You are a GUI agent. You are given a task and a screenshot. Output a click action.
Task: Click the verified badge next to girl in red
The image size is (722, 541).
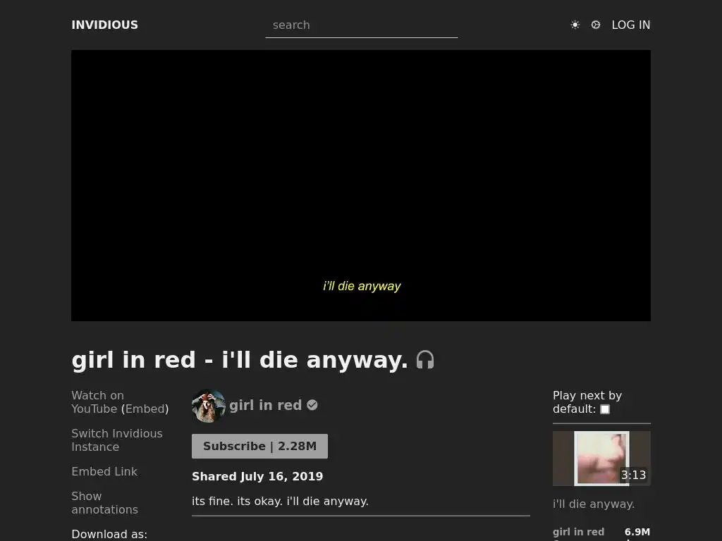pos(312,405)
